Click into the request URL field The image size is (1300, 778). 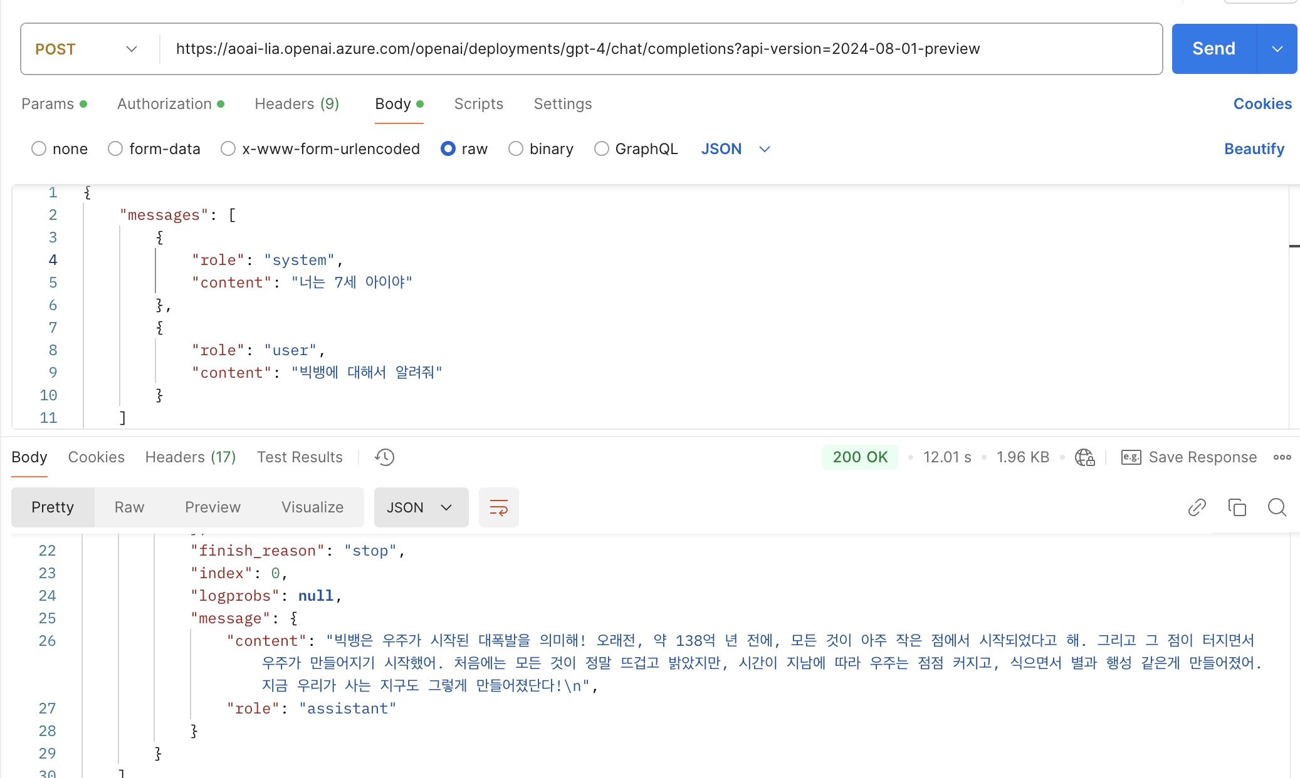(x=577, y=49)
